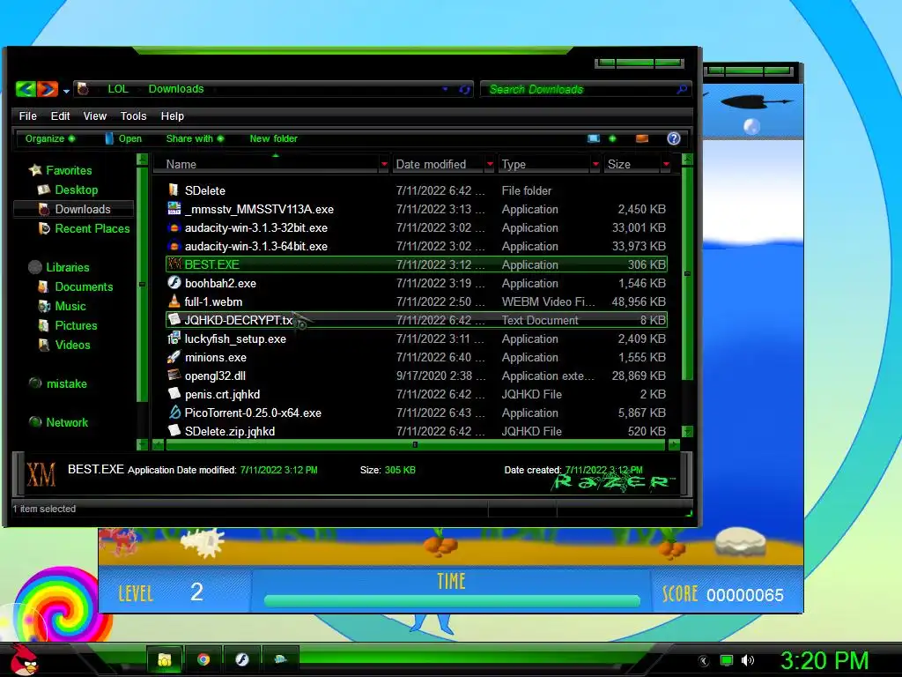Select Desktop in the navigation pane
This screenshot has height=677, width=902.
[76, 190]
